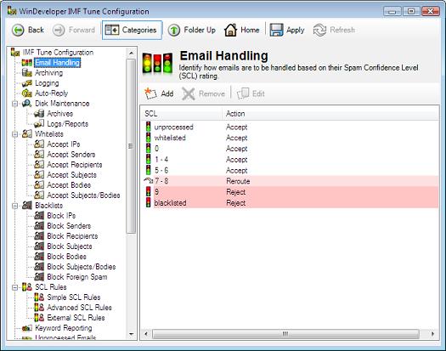Sort list by SCL column header
Image resolution: width=446 pixels, height=351 pixels.
click(181, 114)
